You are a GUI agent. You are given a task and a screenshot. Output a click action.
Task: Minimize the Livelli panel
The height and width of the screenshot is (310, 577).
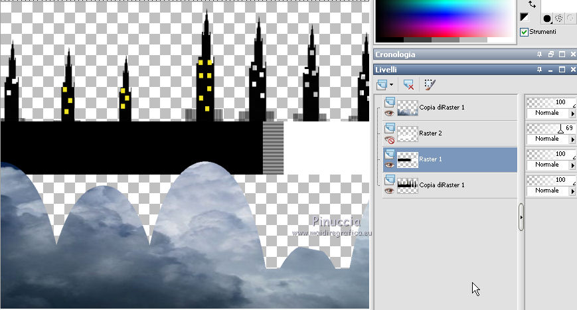(x=551, y=70)
